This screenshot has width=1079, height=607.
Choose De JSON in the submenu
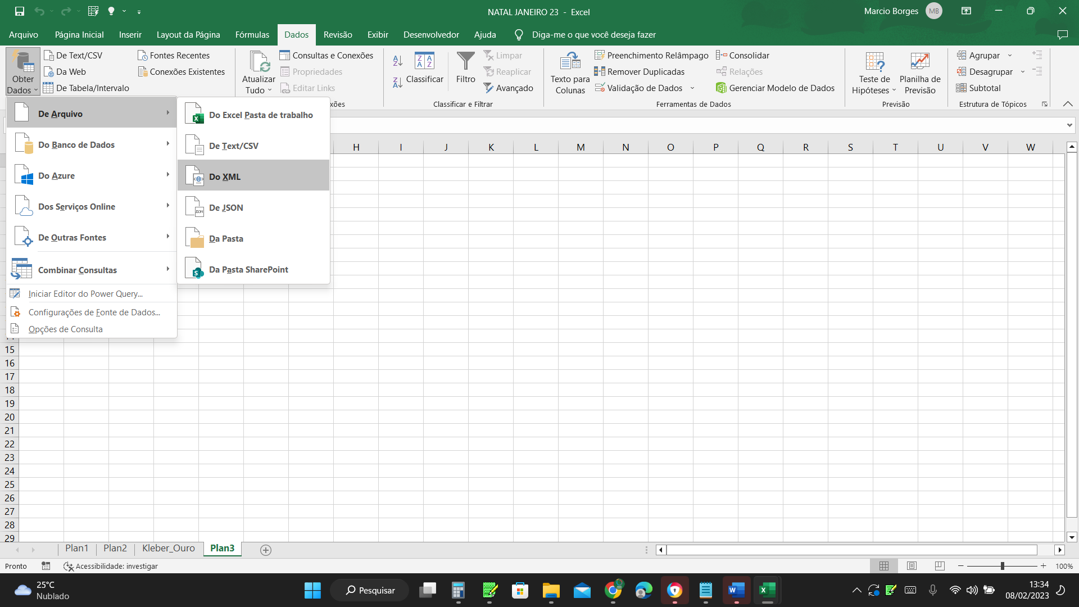click(x=253, y=207)
